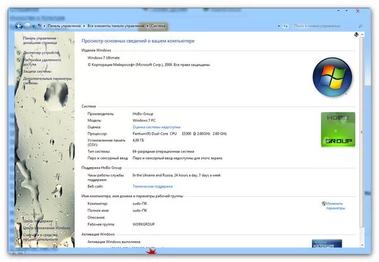Click the shield icon beside Настройка удаленного доступа

pyautogui.click(x=19, y=60)
